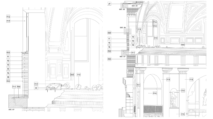Click the i16 tag inside the arched opening
Screen dimensions: 213x119
(x=155, y=93)
